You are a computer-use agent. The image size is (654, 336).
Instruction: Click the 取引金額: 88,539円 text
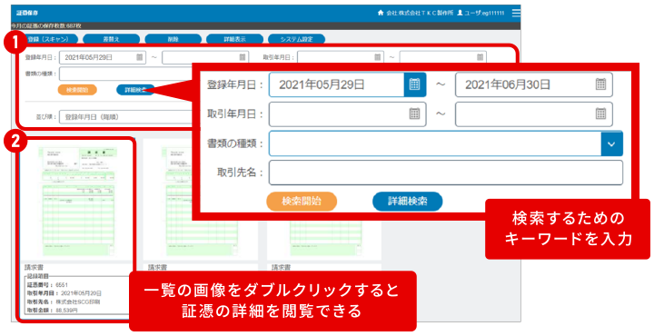click(52, 311)
